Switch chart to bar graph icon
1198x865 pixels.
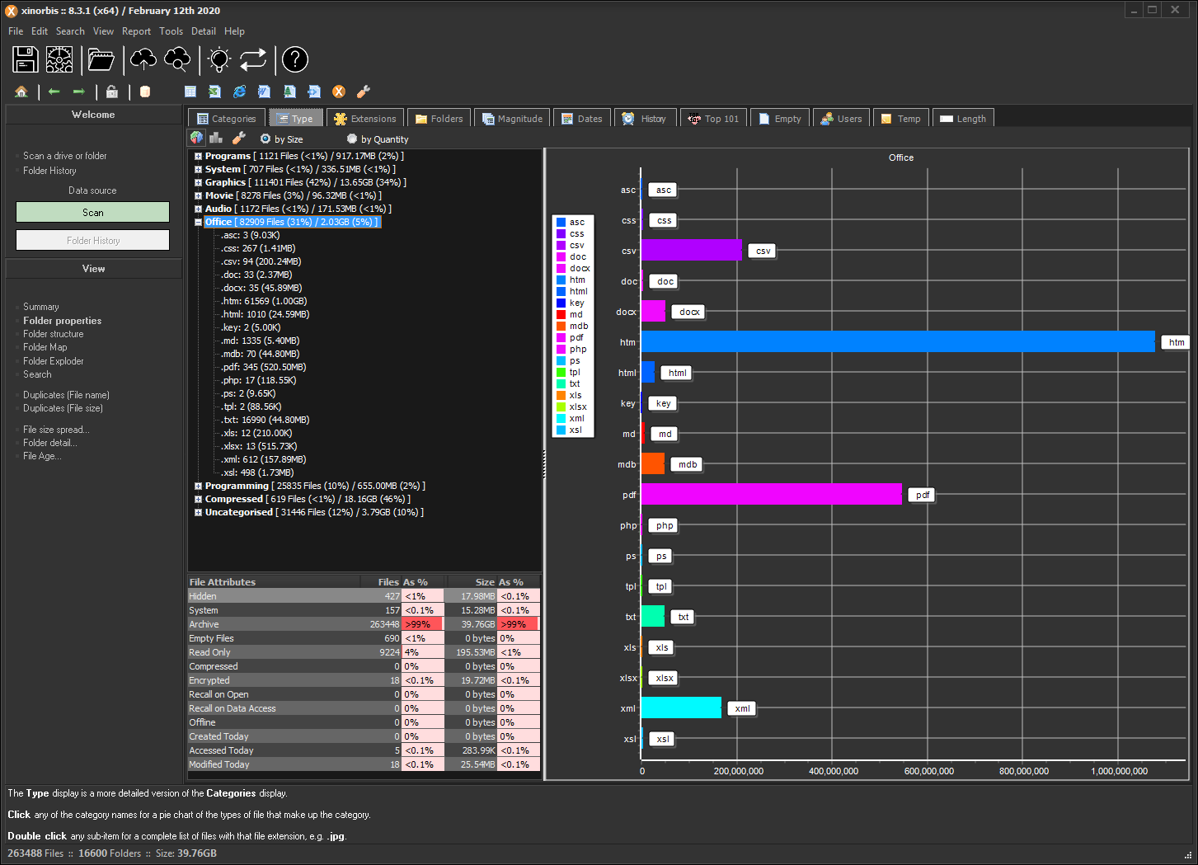click(218, 139)
